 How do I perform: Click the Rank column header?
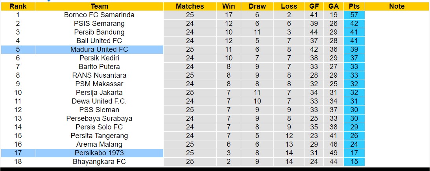[18, 6]
